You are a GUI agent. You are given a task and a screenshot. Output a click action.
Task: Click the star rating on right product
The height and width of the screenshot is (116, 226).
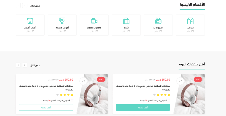tap(162, 95)
